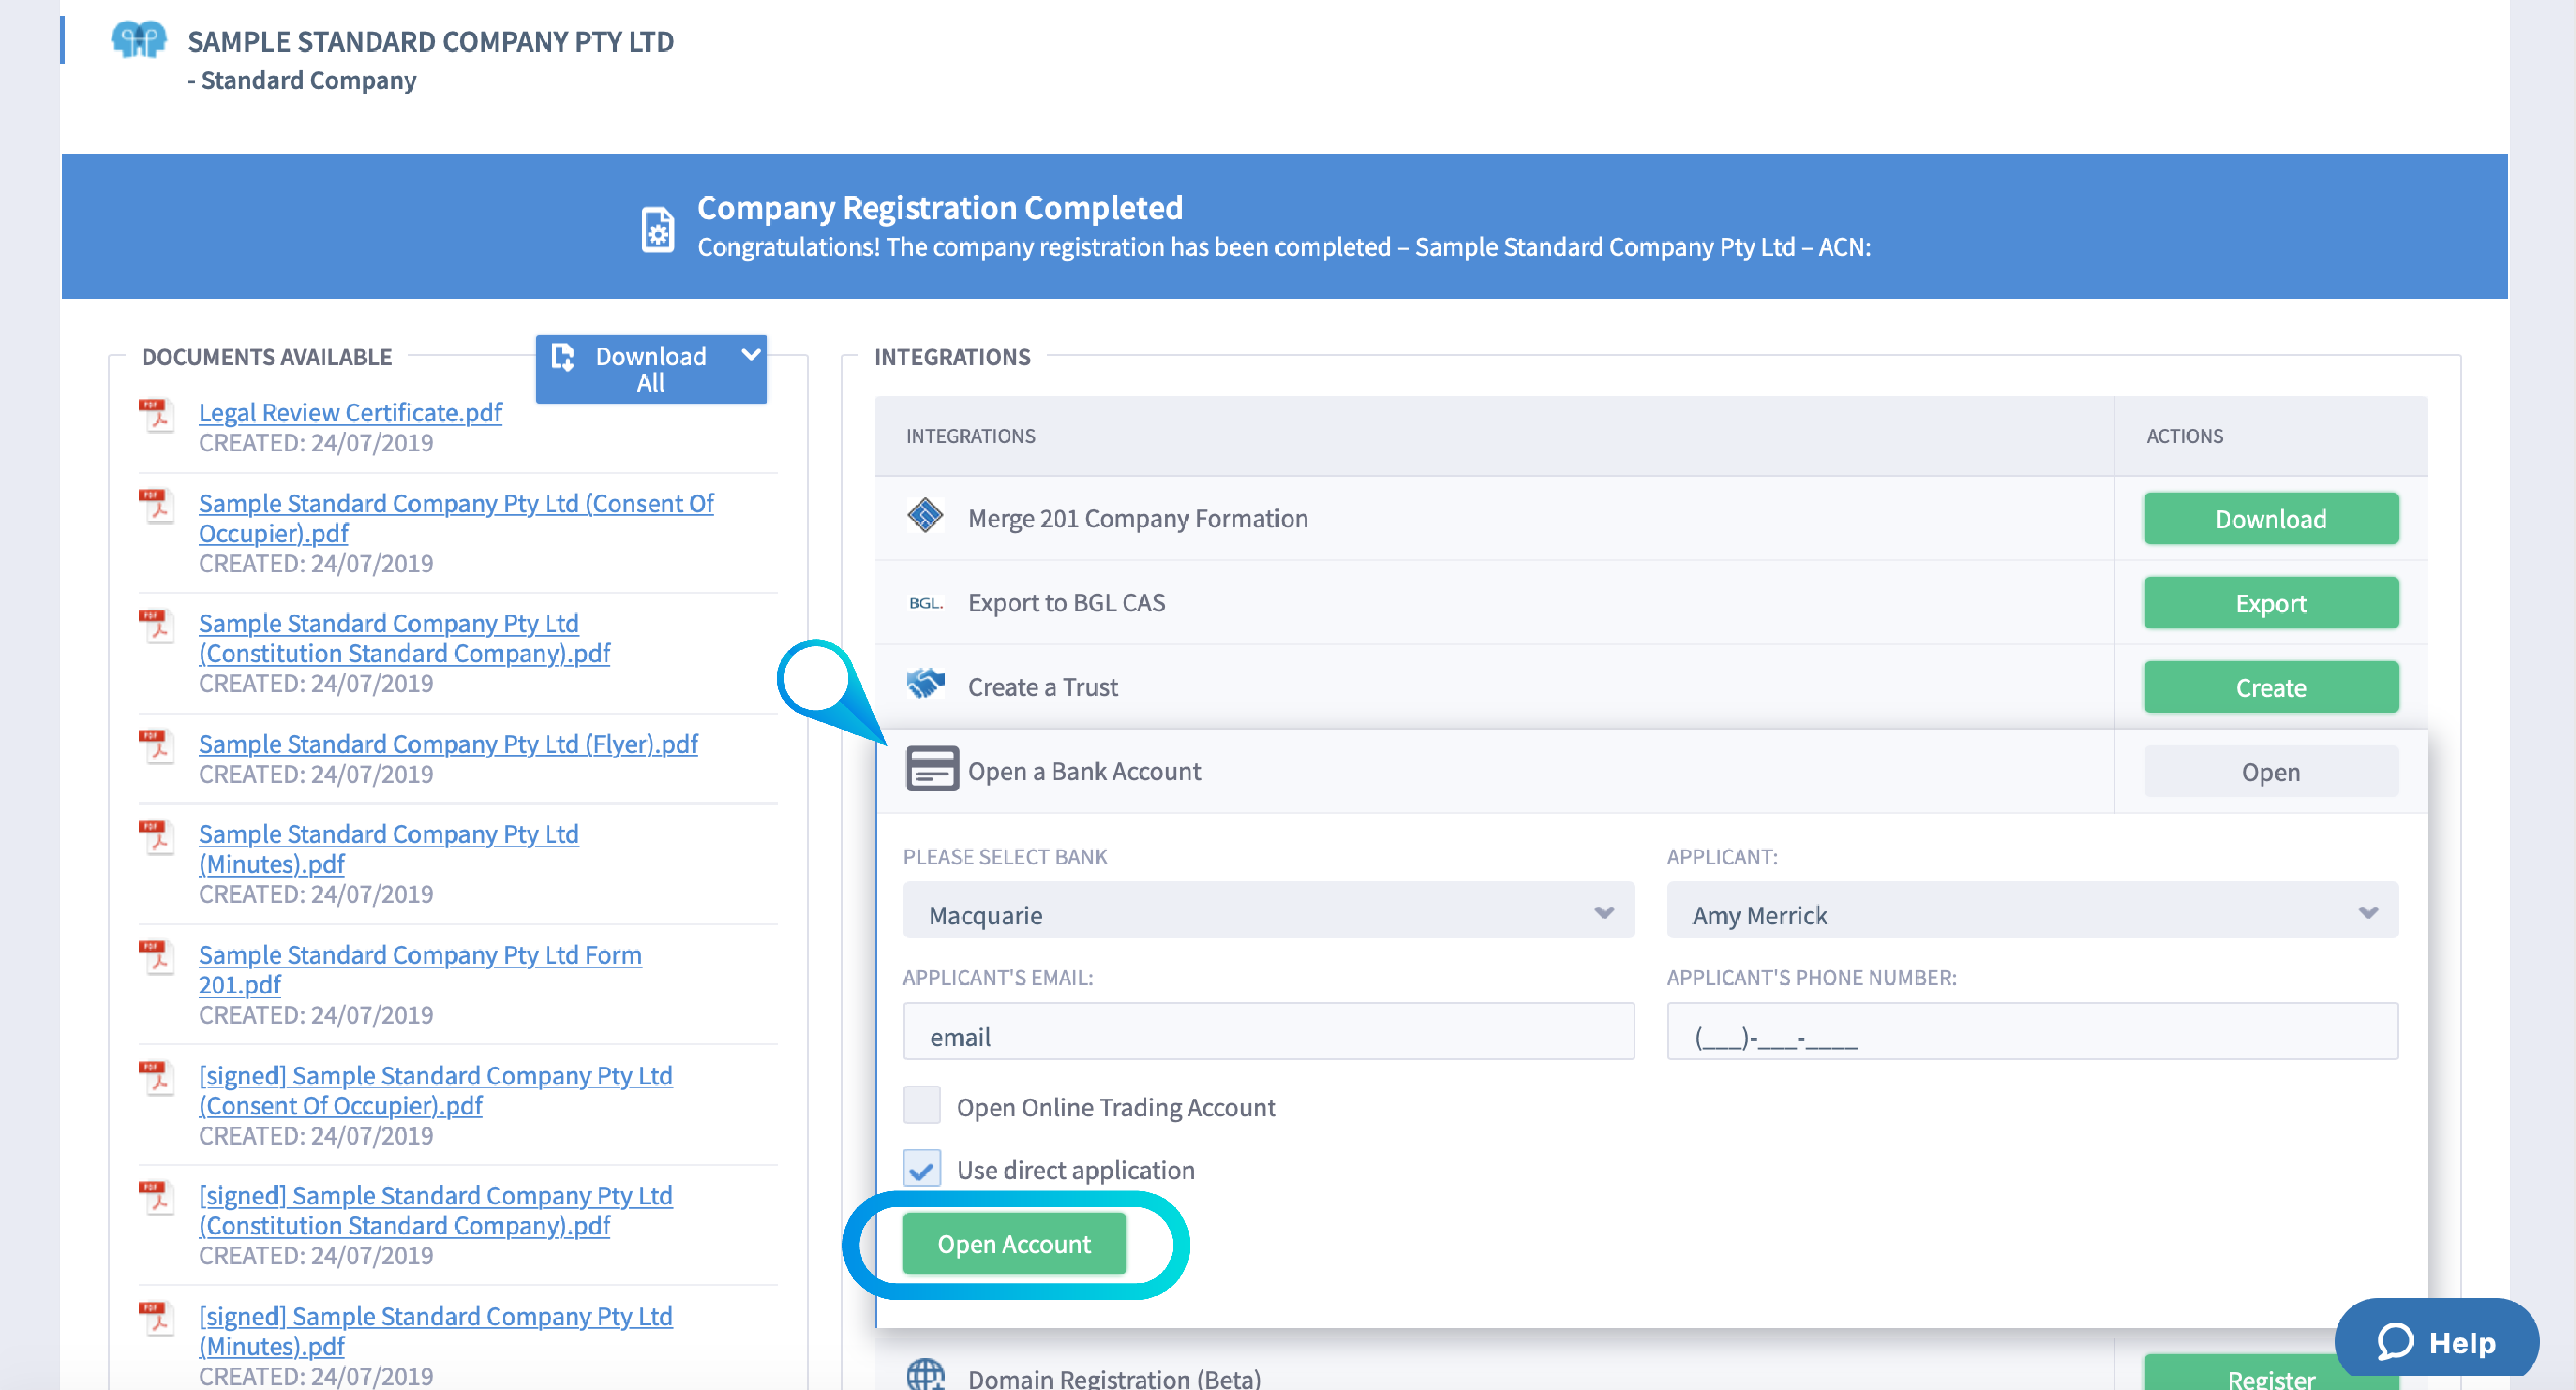This screenshot has height=1390, width=2576.
Task: Click the handshake icon beside Create a Trust
Action: 925,683
